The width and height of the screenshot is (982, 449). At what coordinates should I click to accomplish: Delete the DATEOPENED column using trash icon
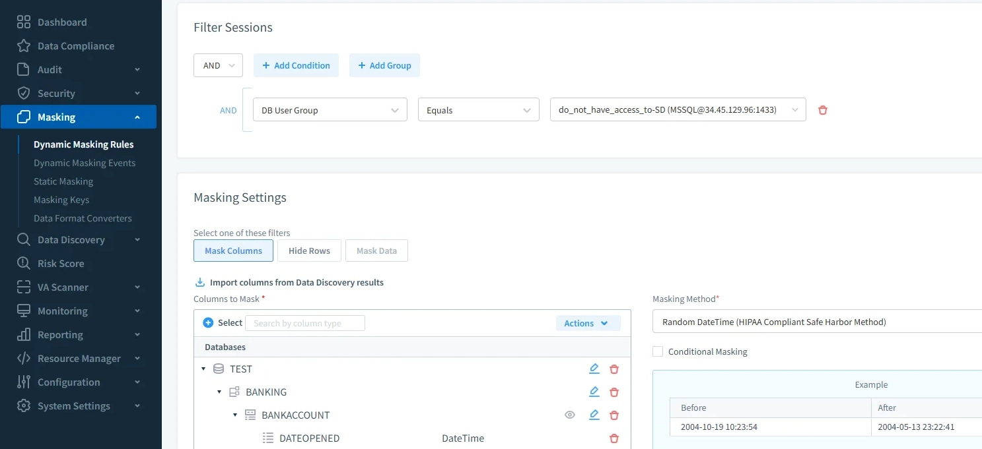(x=614, y=438)
